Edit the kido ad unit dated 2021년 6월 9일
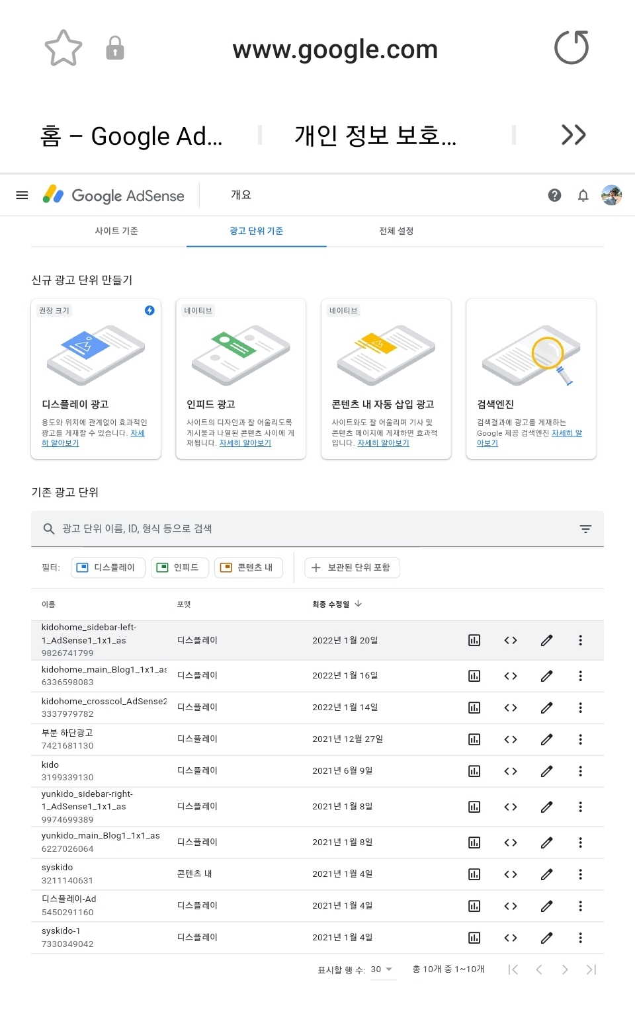Viewport: 635px width, 1025px height. point(546,771)
